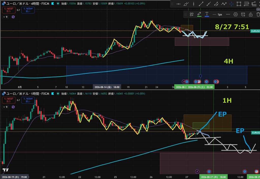Click market status dot on 4-hour chart
This screenshot has width=260, height=179.
pos(58,3)
